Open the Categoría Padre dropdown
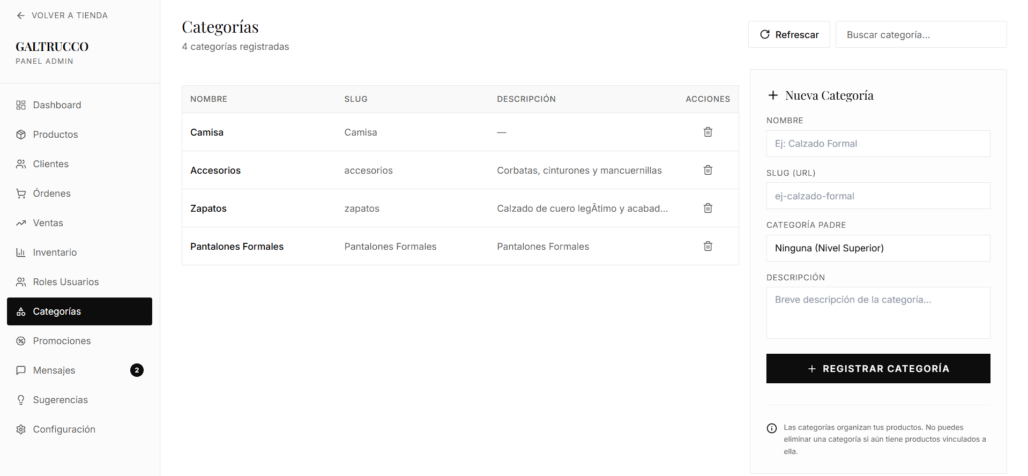The width and height of the screenshot is (1028, 476). point(878,248)
